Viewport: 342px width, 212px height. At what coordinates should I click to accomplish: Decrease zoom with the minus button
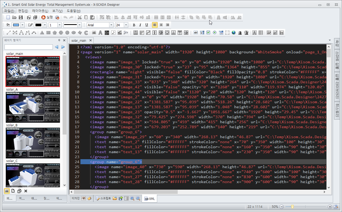[282, 207]
